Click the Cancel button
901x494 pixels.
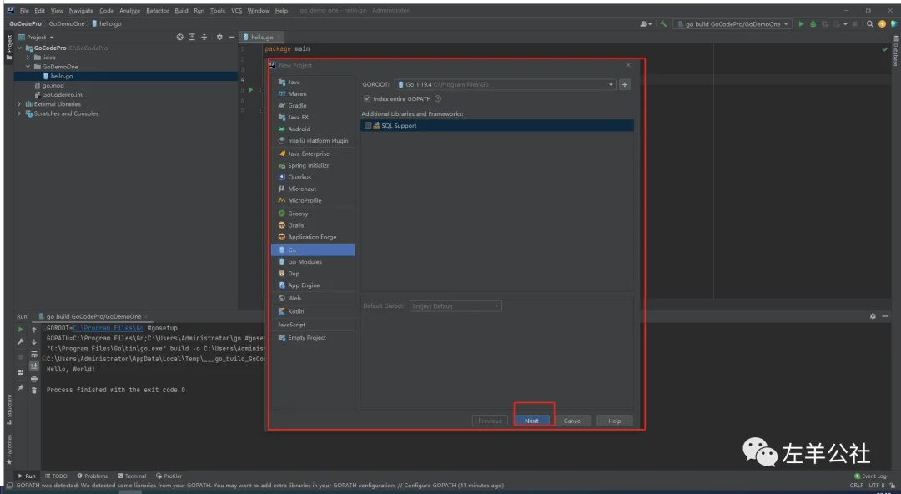tap(572, 421)
